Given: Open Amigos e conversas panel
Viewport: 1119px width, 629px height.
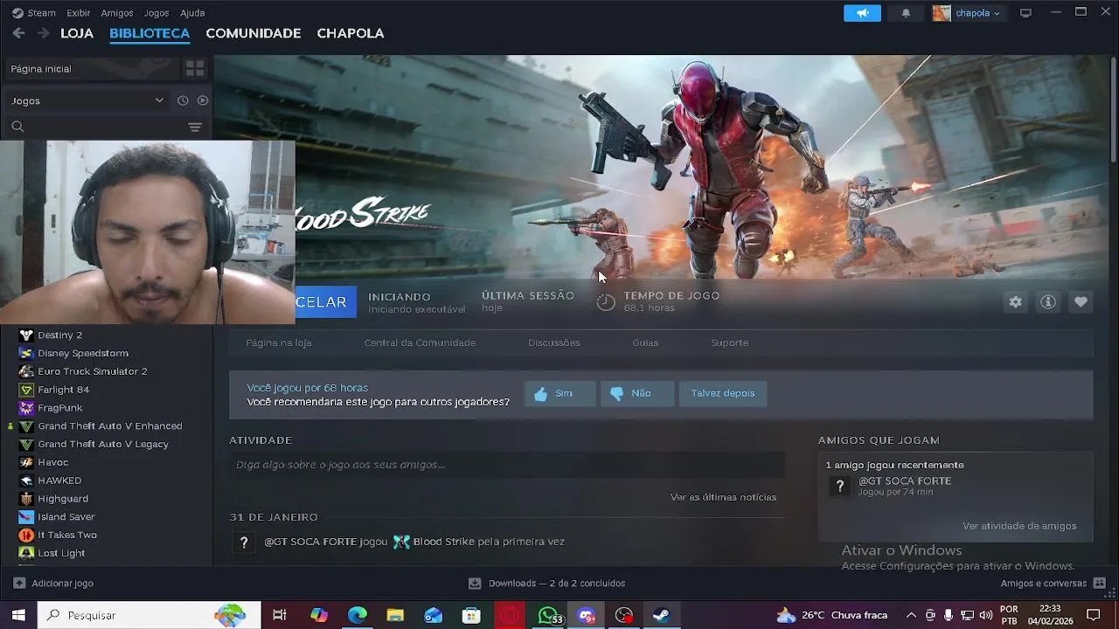Looking at the screenshot, I should coord(1053,583).
